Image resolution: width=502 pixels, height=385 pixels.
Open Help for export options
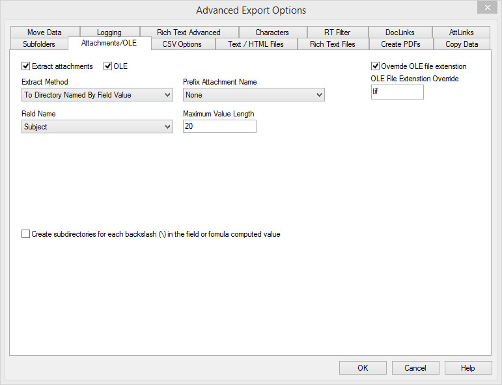pos(468,367)
